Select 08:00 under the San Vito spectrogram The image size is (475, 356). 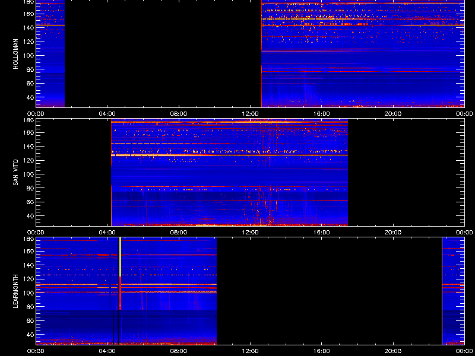coord(179,233)
